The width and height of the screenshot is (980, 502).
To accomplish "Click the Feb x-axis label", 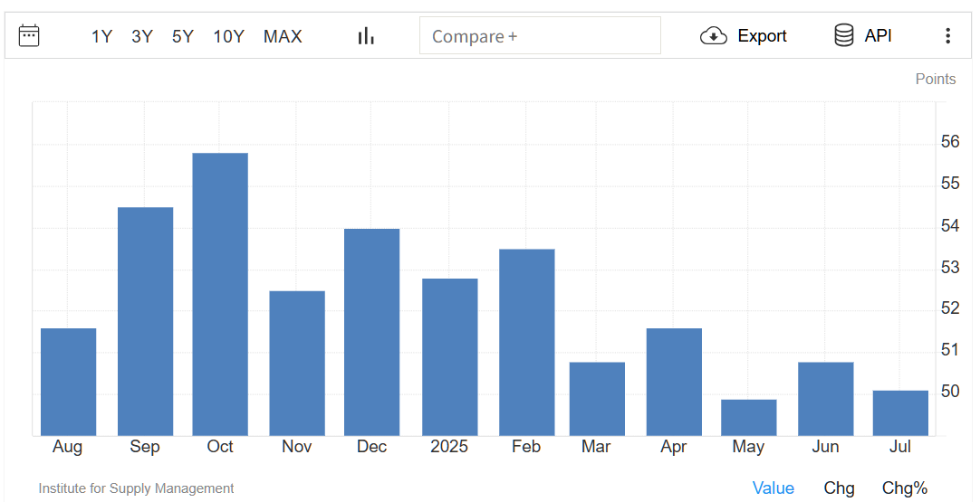I will tap(526, 447).
